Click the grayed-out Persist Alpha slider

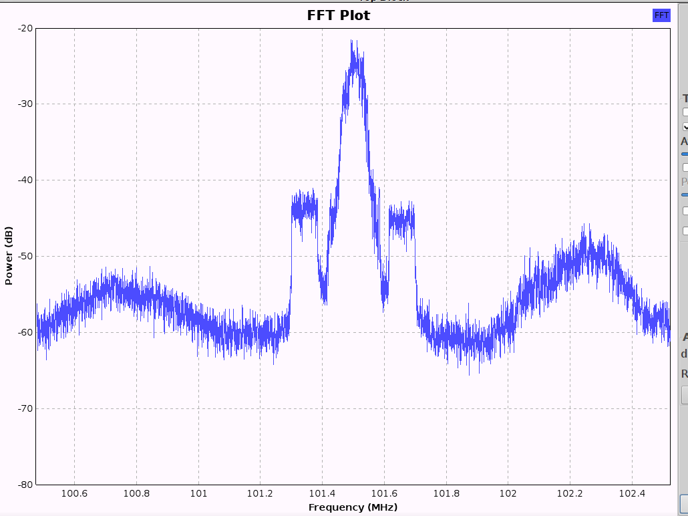pyautogui.click(x=685, y=195)
